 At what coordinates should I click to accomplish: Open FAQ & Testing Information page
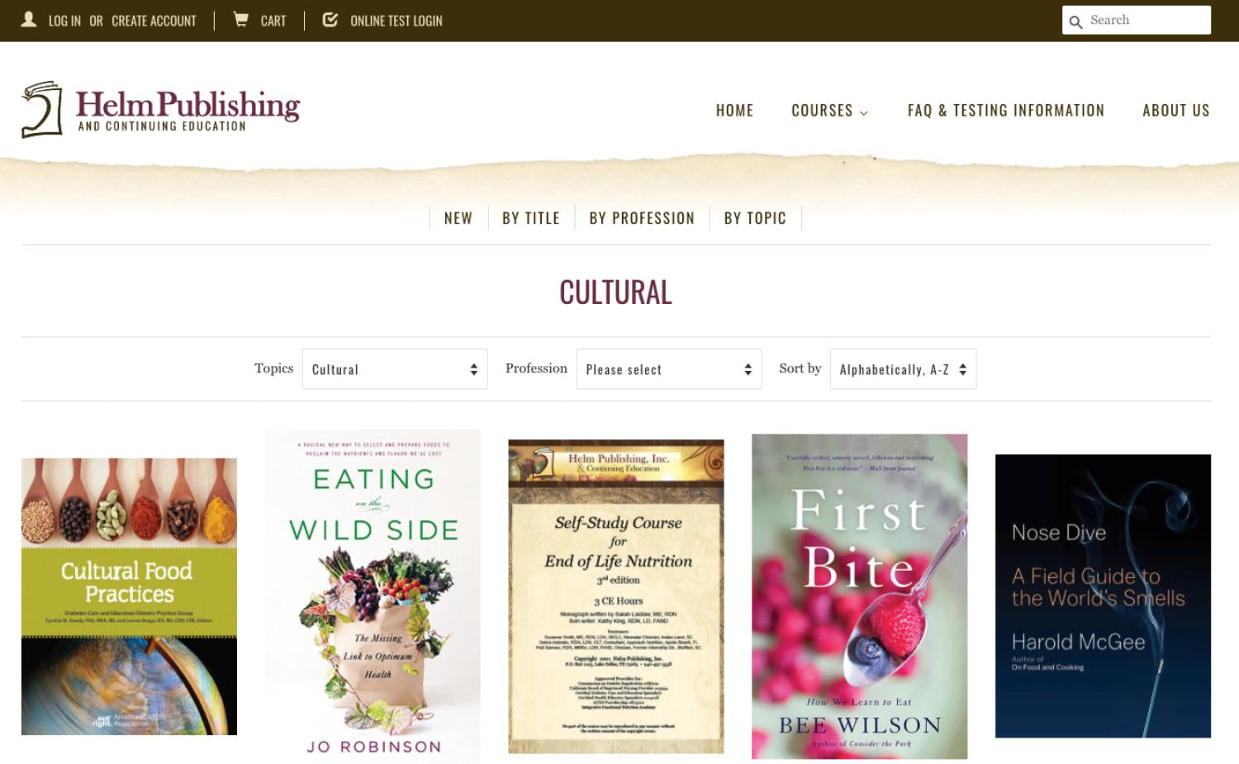(x=1005, y=111)
